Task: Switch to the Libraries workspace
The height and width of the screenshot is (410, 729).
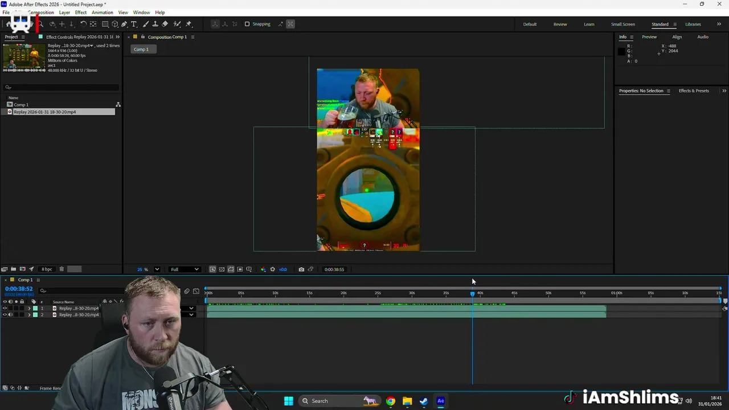Action: click(x=693, y=24)
